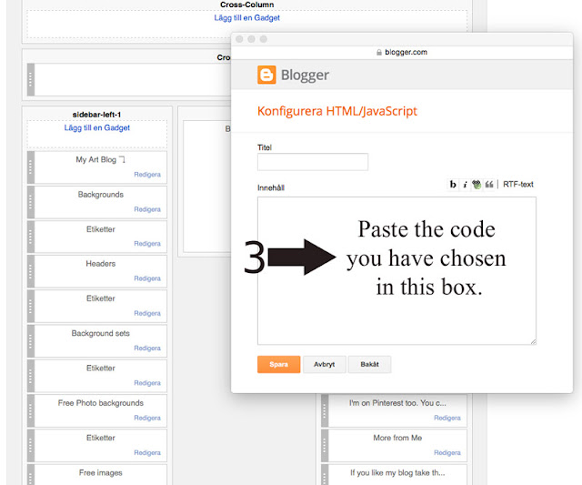Viewport: 582px width, 485px height.
Task: Click Lägg till en Gadget in sidebar-left-1
Action: 97,127
